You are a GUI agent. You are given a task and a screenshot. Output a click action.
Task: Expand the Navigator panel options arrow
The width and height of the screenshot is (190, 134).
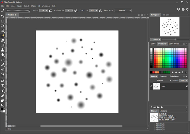coord(188,15)
